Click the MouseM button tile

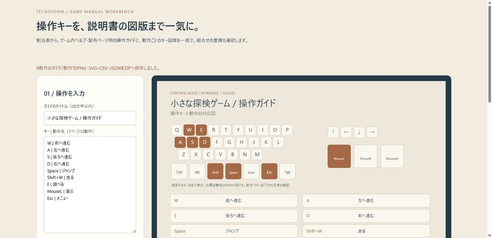point(392,156)
